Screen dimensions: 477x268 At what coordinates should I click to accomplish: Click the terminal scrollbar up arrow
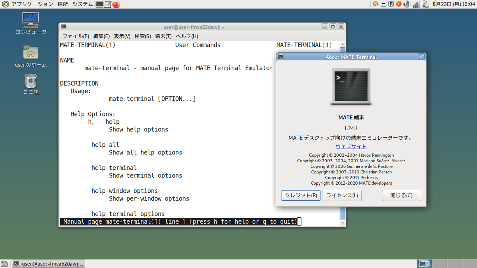pyautogui.click(x=342, y=44)
